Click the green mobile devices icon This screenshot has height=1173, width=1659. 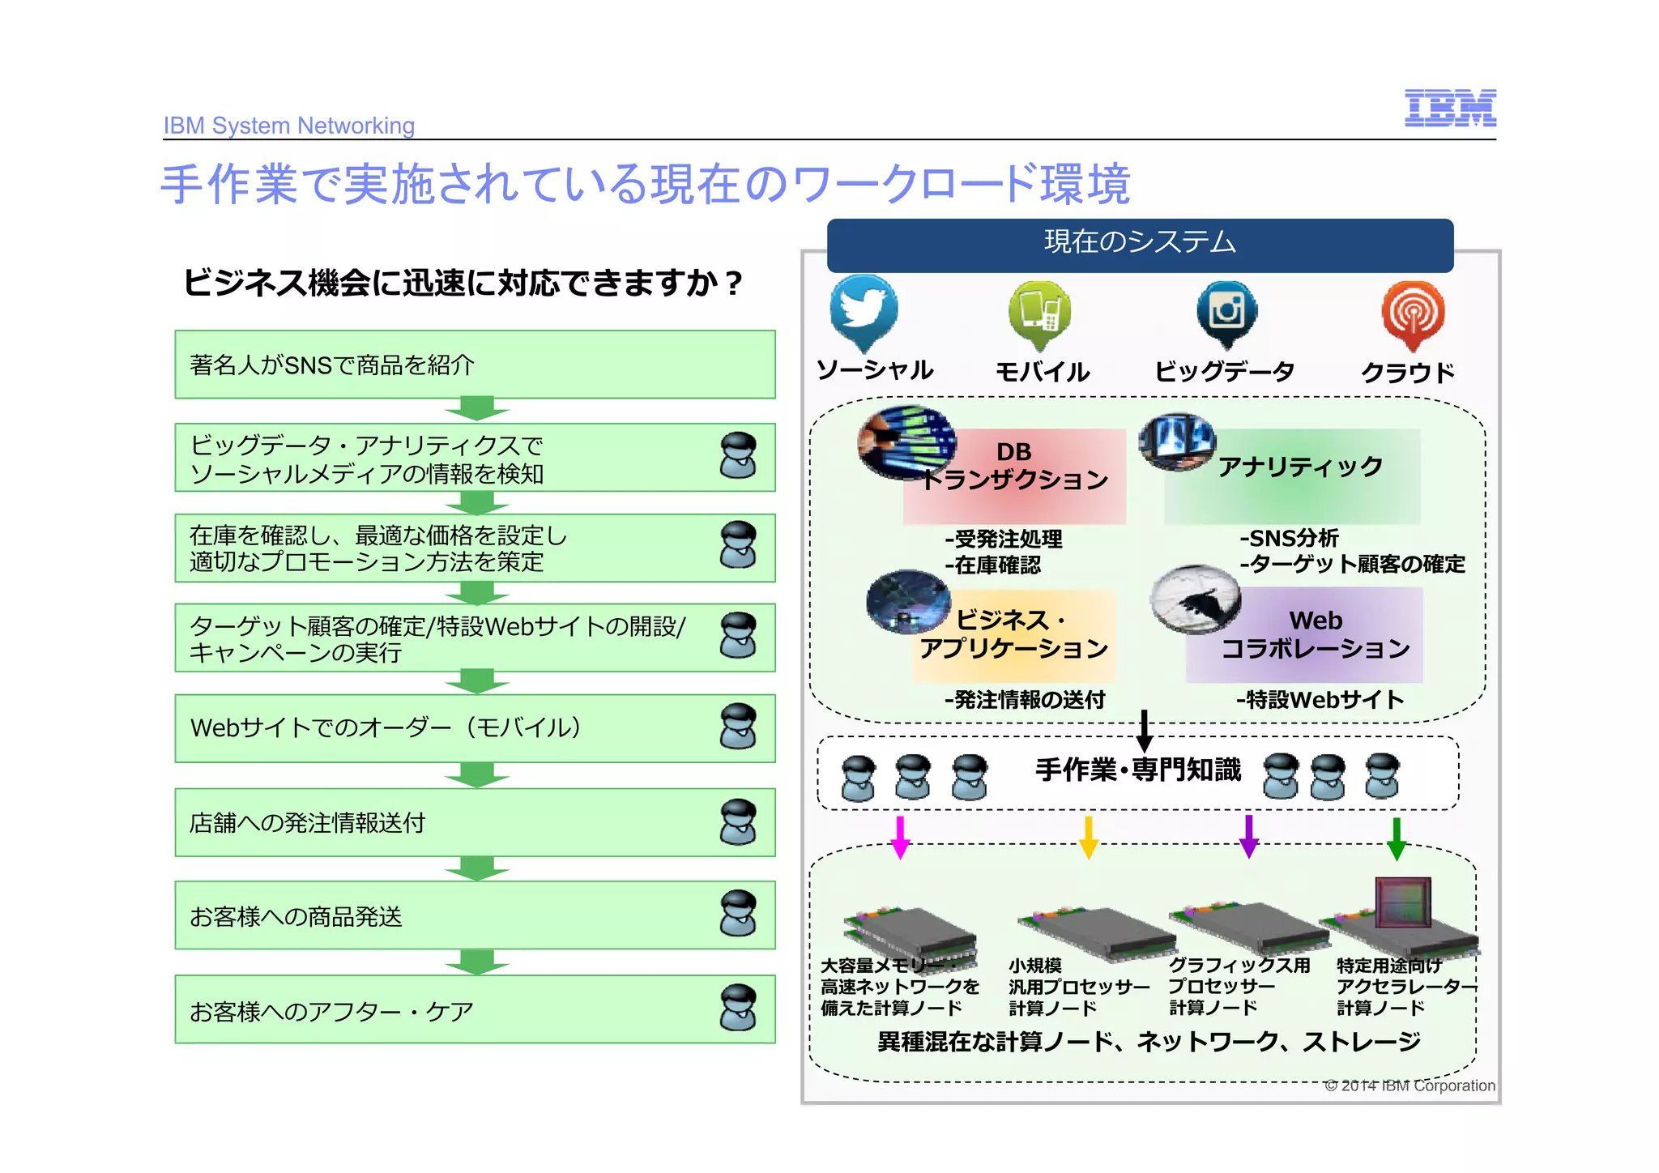(x=1039, y=311)
